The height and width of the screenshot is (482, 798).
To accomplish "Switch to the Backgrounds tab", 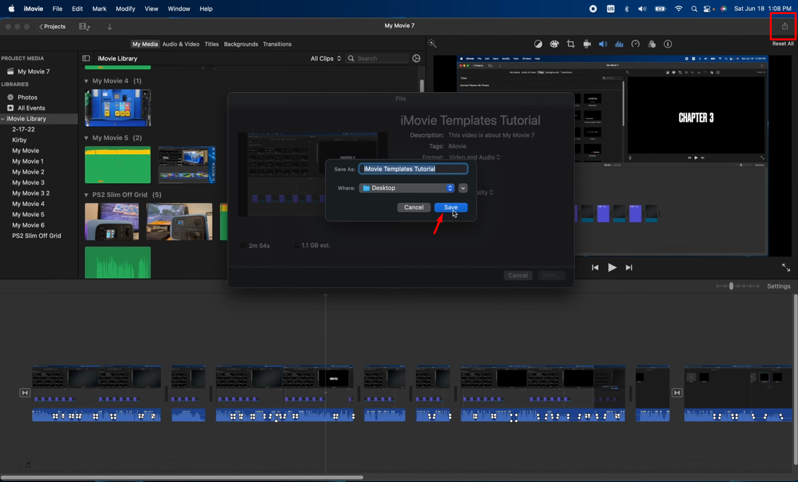I will click(x=241, y=44).
